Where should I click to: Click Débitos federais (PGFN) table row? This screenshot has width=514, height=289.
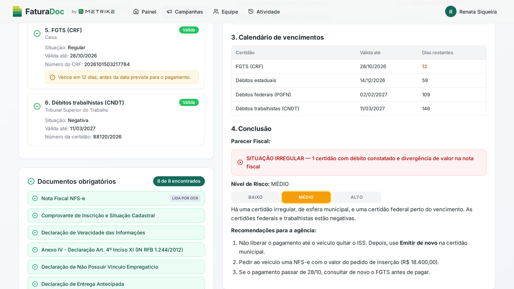pos(359,95)
